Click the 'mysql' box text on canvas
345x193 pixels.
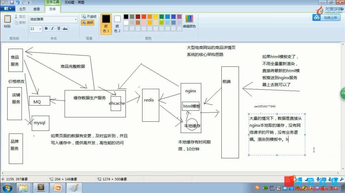(40, 123)
